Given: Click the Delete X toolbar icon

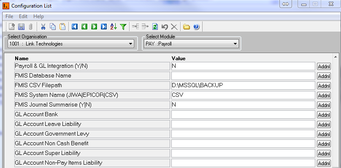Looking at the screenshot, I should click(x=174, y=27).
